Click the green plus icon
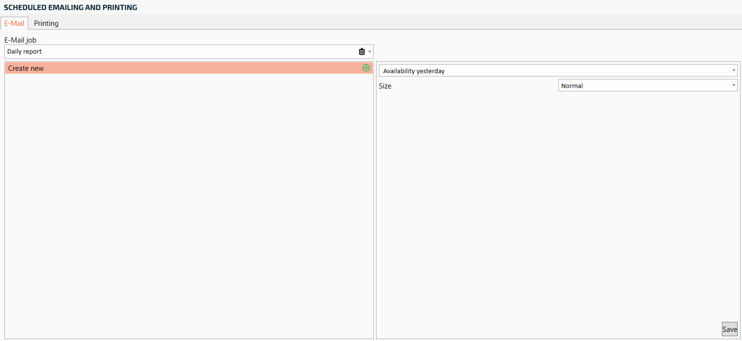742x341 pixels. 366,68
